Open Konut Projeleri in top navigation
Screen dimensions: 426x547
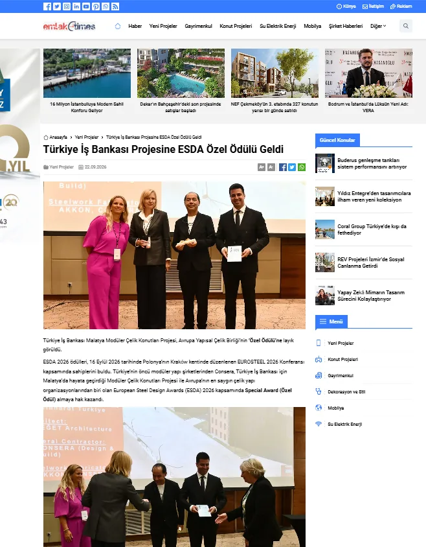tap(236, 26)
